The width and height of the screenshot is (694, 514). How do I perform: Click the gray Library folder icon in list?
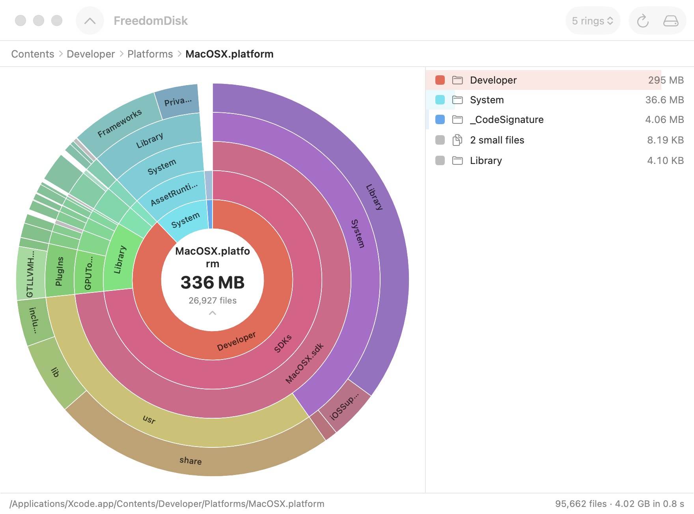[457, 160]
